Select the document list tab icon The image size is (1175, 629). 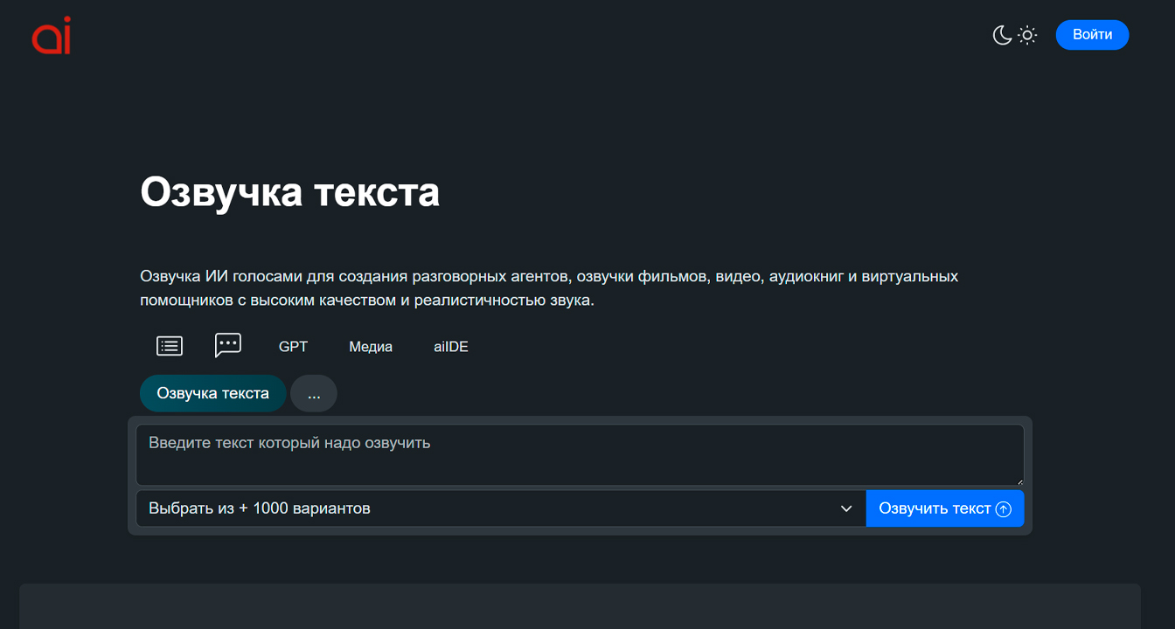169,346
